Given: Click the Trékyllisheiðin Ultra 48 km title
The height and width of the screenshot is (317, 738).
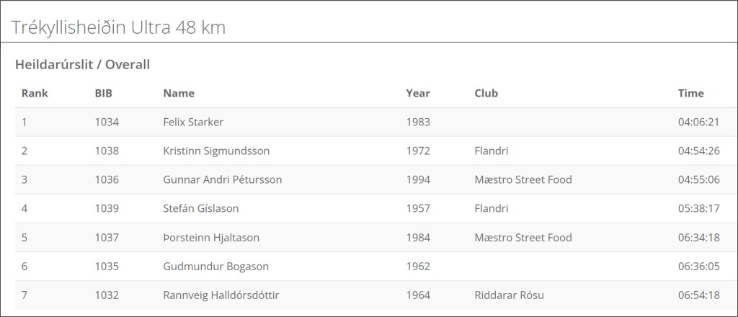Looking at the screenshot, I should click(119, 28).
